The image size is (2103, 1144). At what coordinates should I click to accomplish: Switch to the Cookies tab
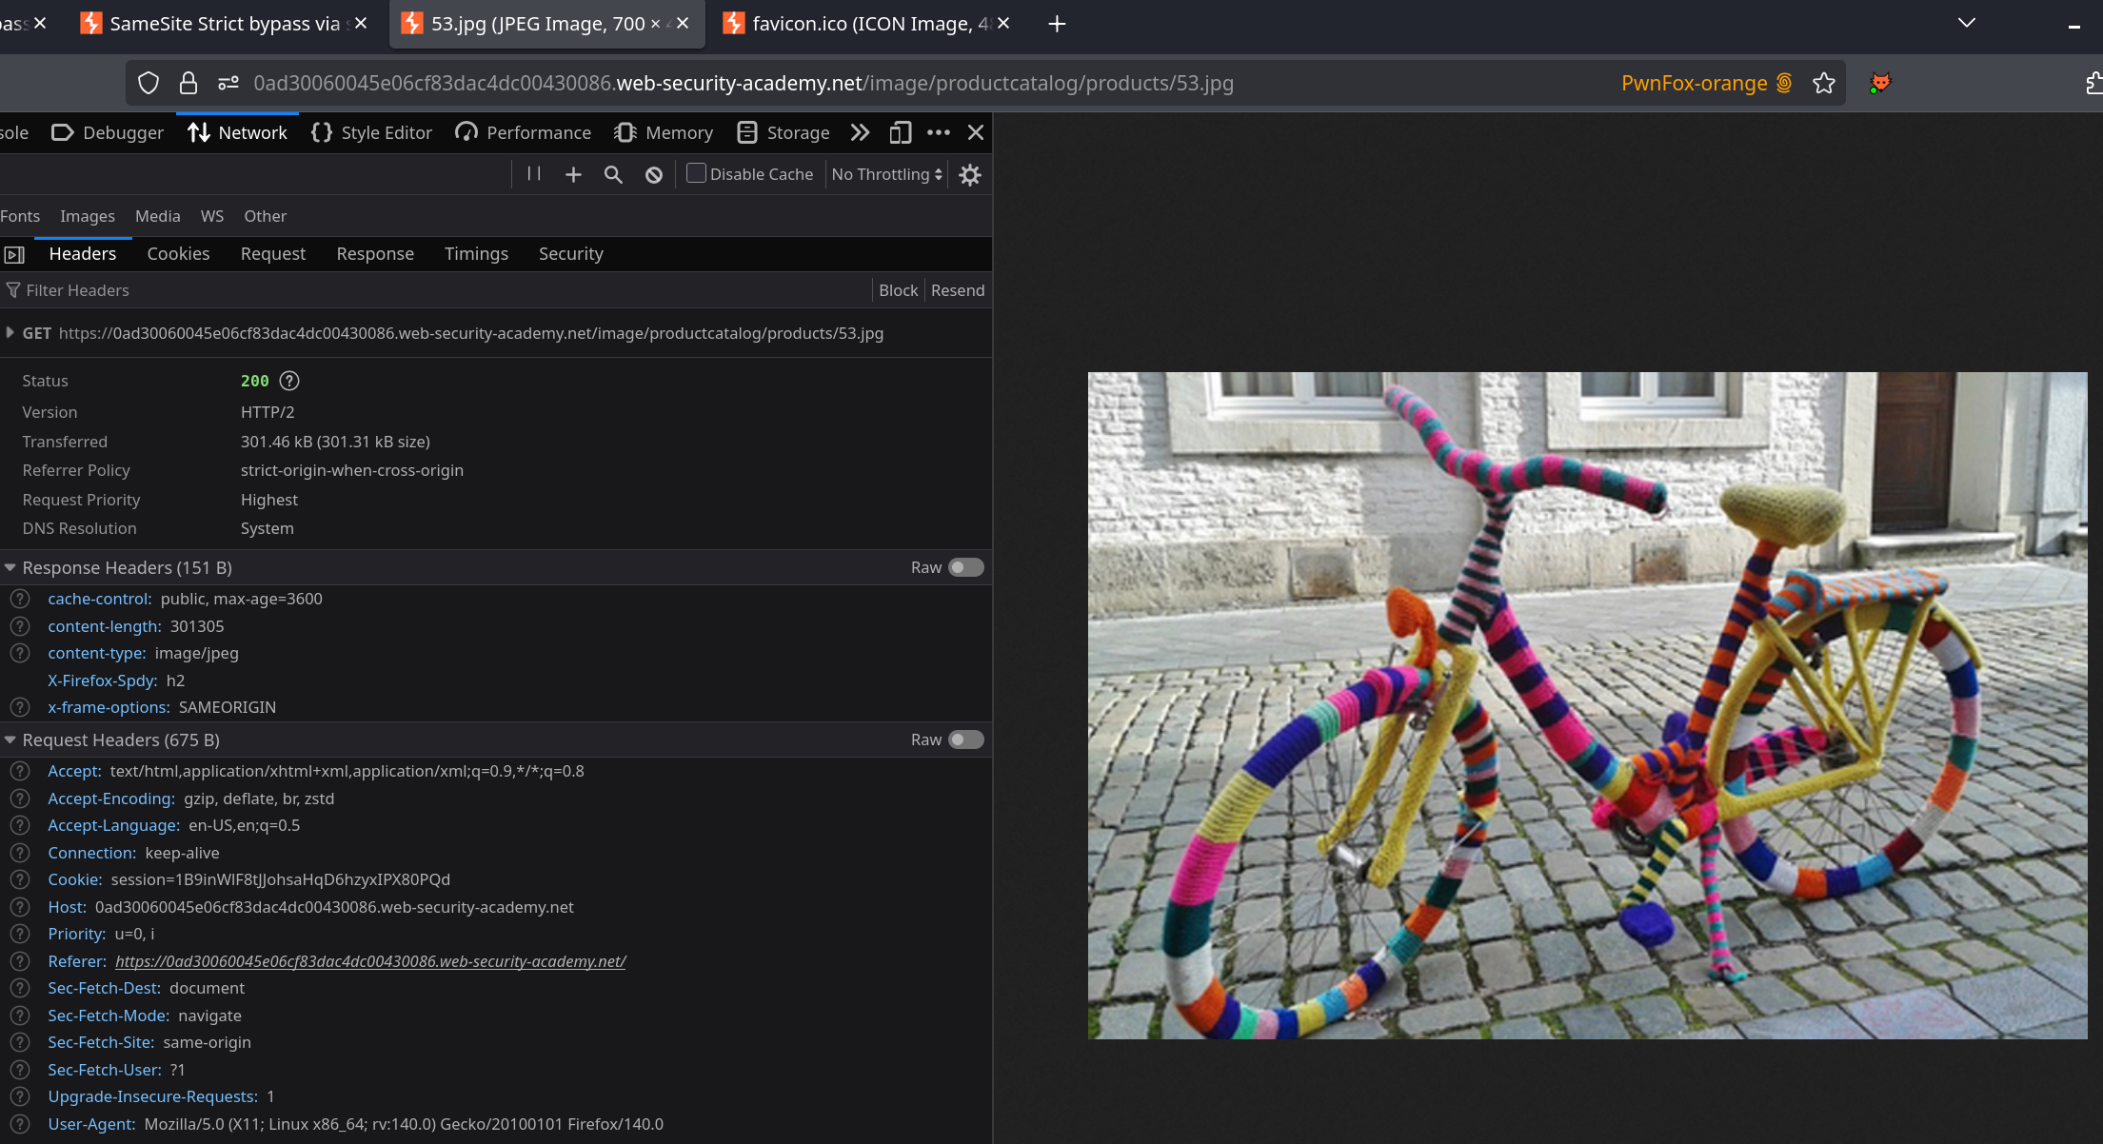[178, 254]
